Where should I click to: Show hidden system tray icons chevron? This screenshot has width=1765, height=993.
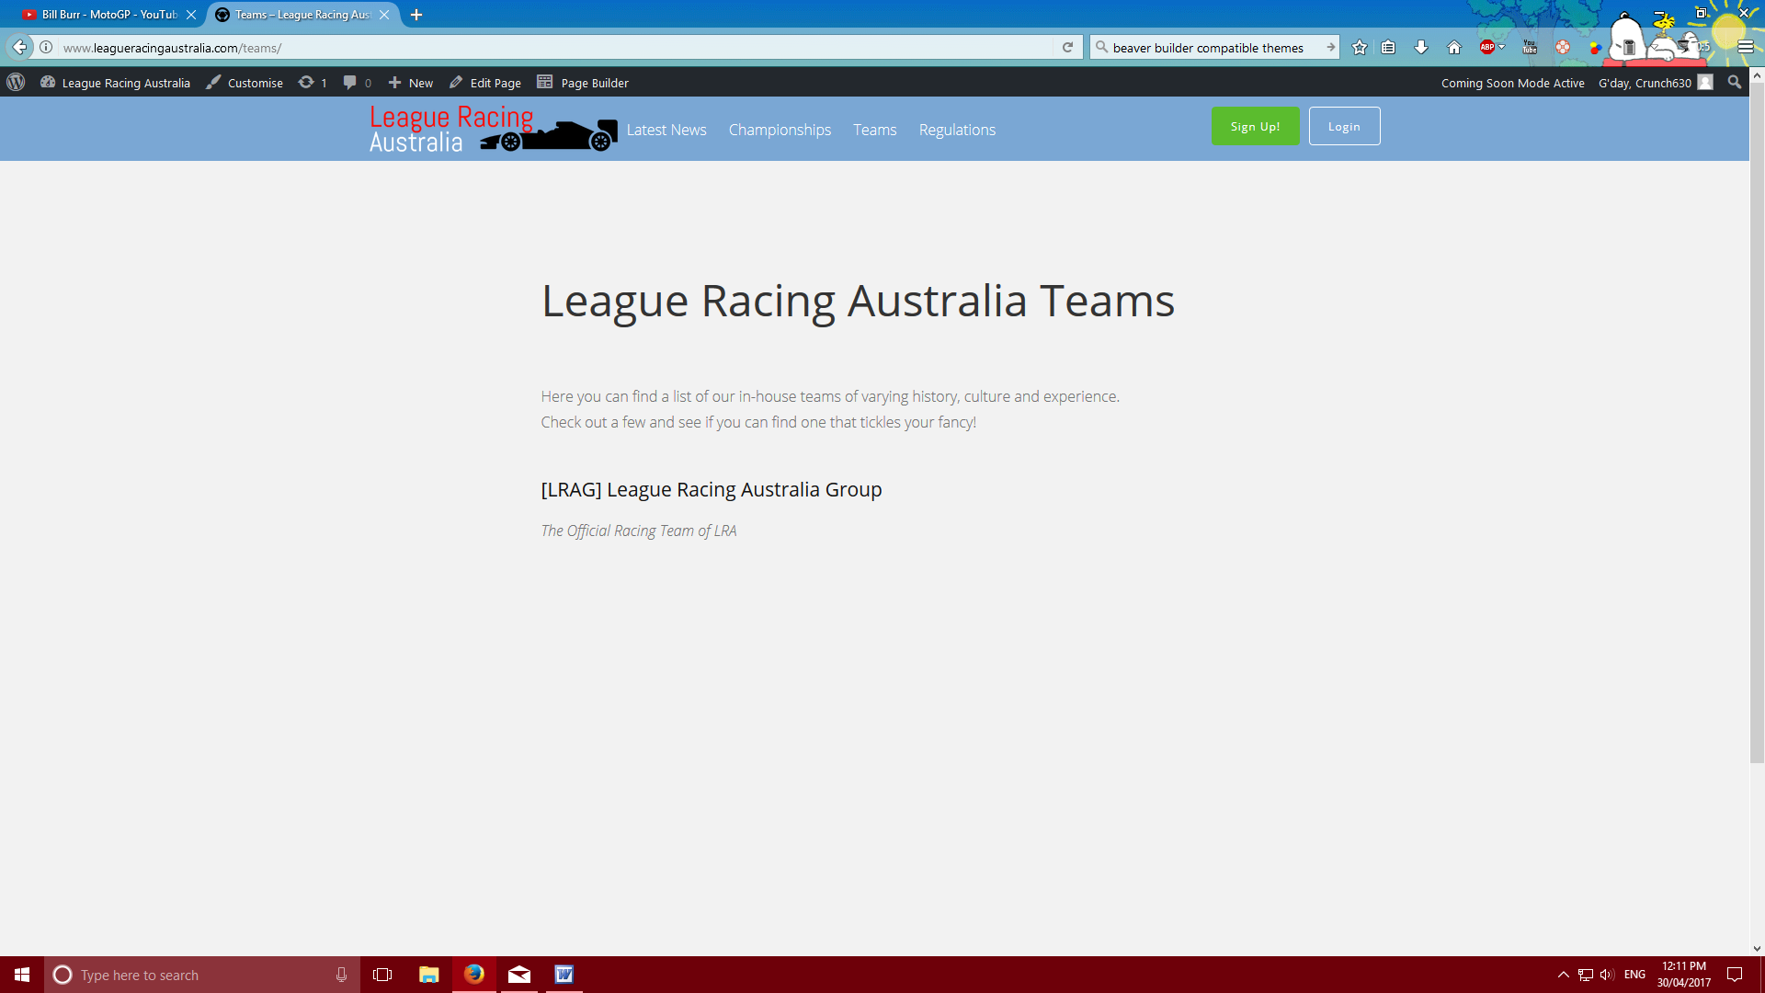click(x=1563, y=975)
